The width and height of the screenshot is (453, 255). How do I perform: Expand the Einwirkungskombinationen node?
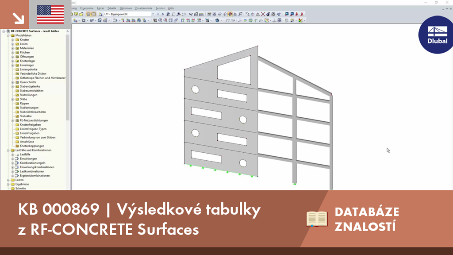[13, 167]
